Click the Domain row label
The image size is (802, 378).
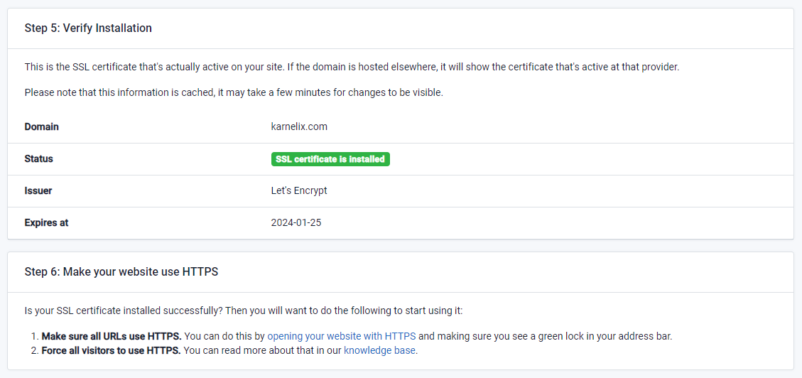[42, 126]
